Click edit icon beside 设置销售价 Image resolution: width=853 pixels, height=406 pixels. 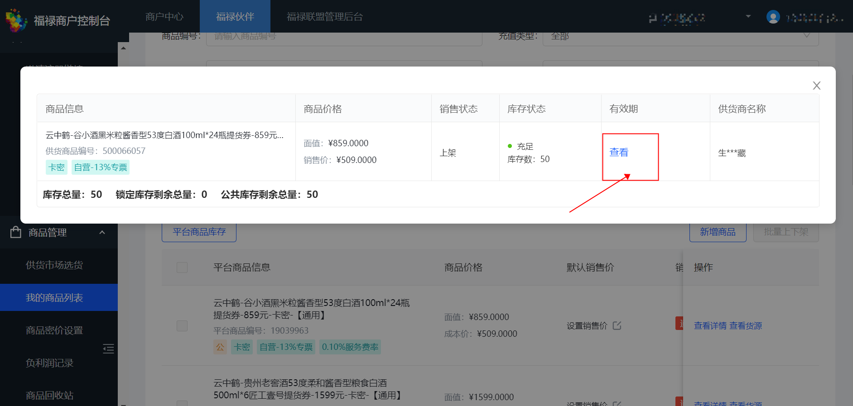tap(617, 325)
